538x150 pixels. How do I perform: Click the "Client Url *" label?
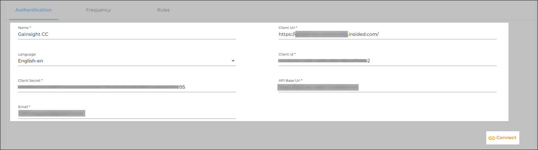[288, 28]
